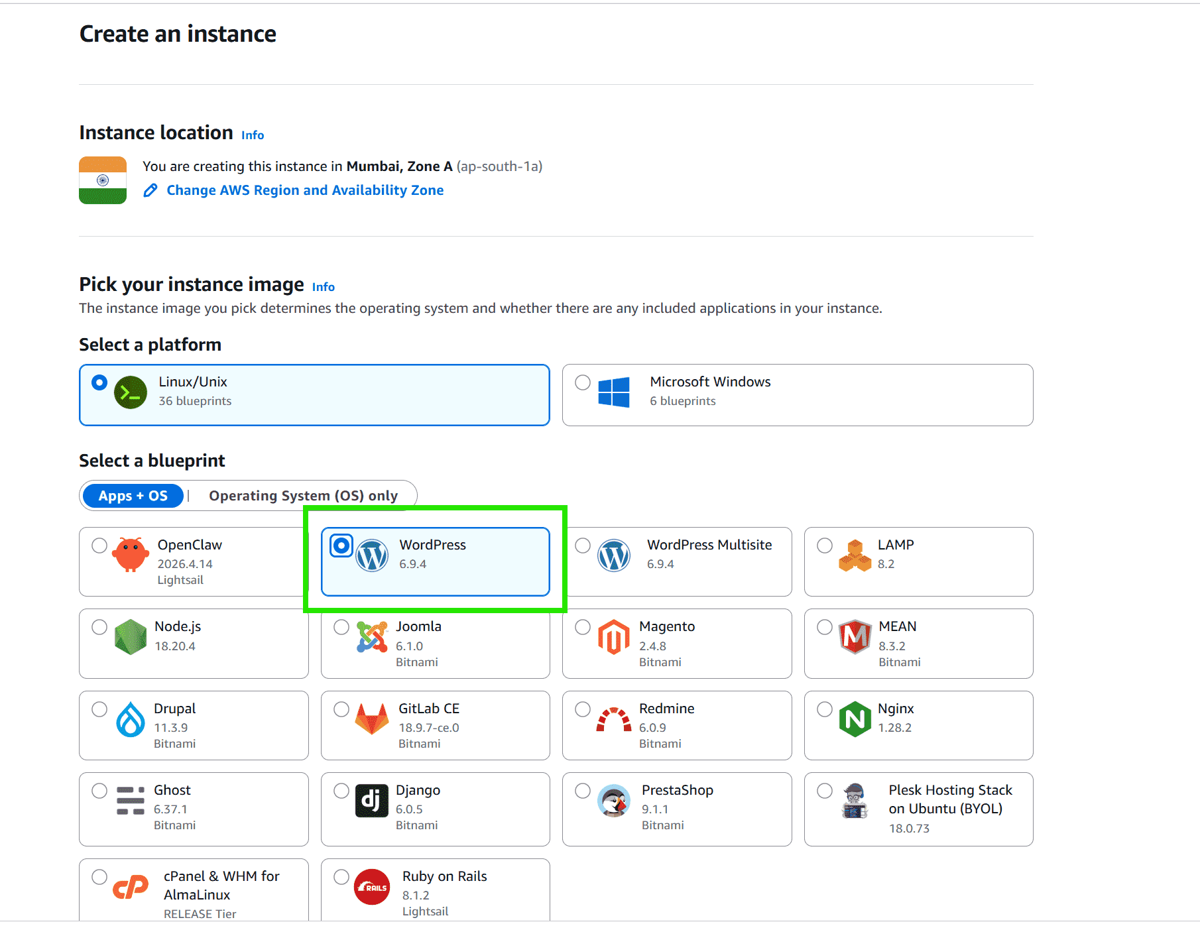Choose the cPanel & WHM radio button

(x=99, y=877)
